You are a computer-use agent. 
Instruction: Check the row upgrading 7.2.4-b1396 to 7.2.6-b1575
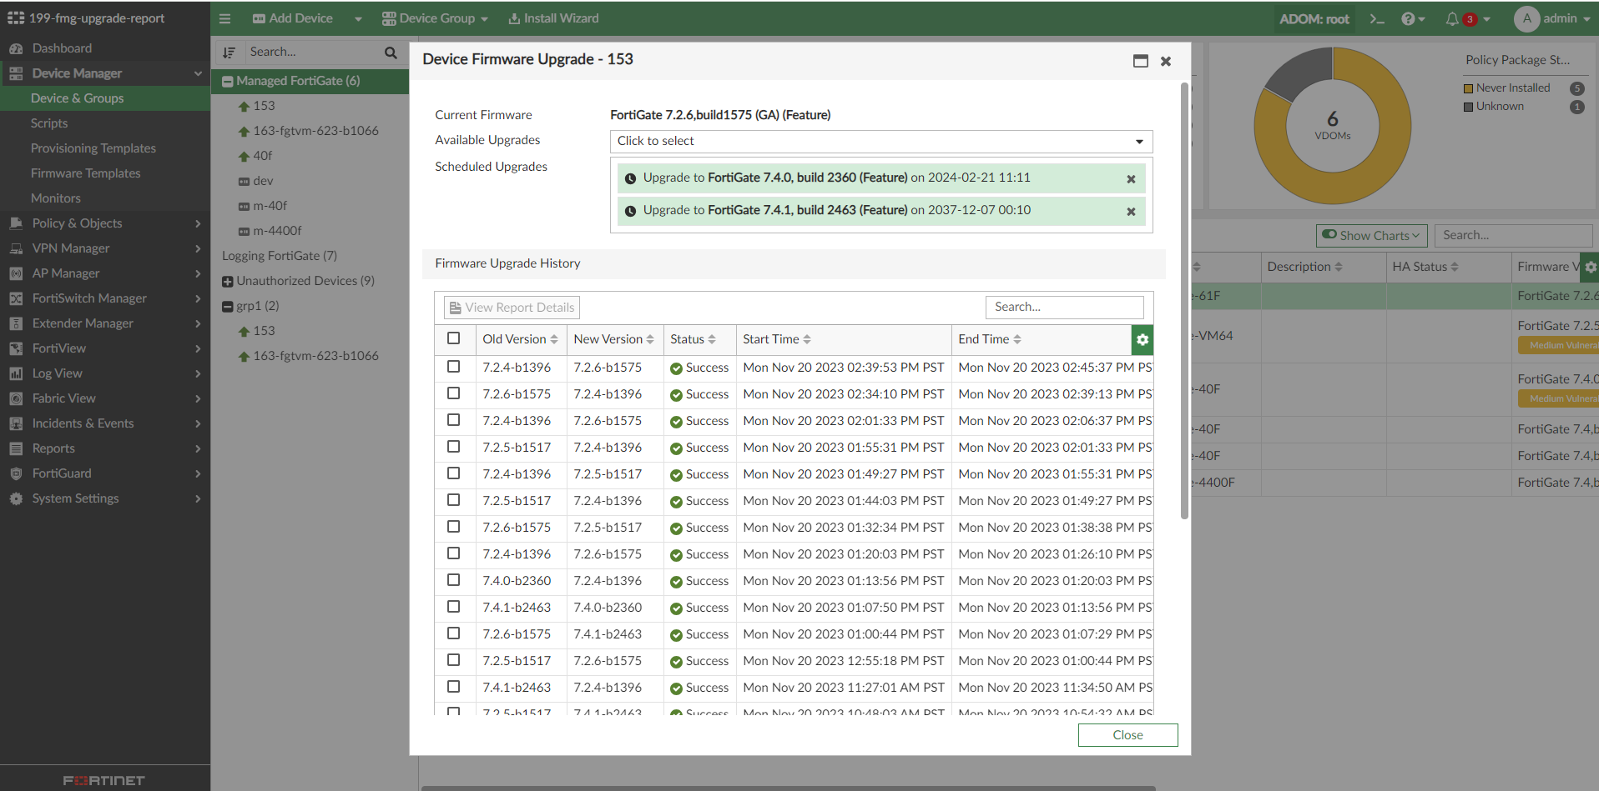454,367
